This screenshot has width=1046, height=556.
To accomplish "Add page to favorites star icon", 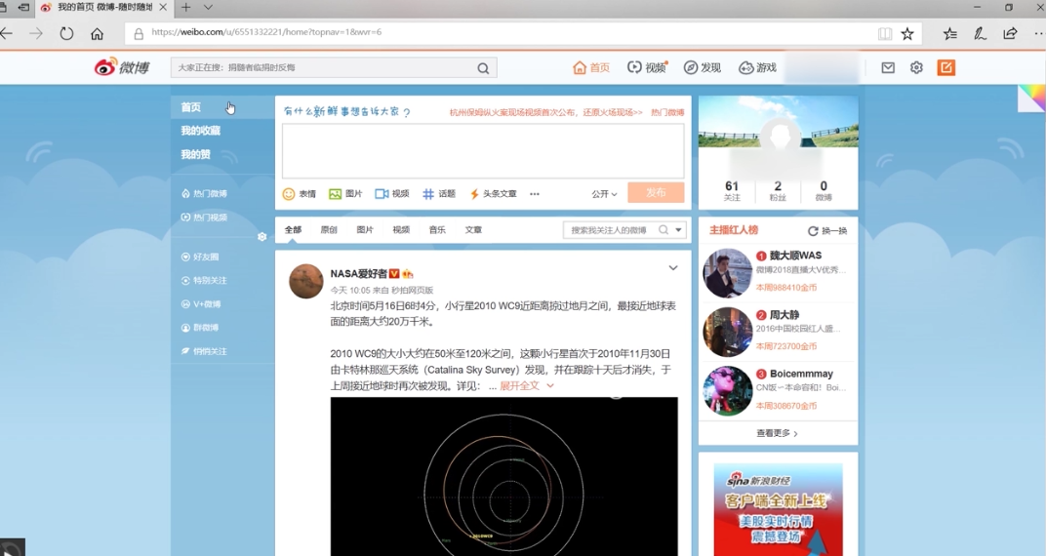I will pos(907,33).
